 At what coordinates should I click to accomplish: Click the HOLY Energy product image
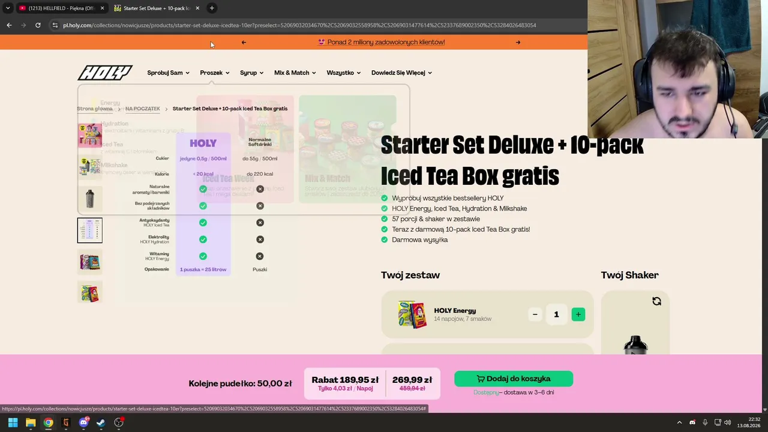click(412, 314)
